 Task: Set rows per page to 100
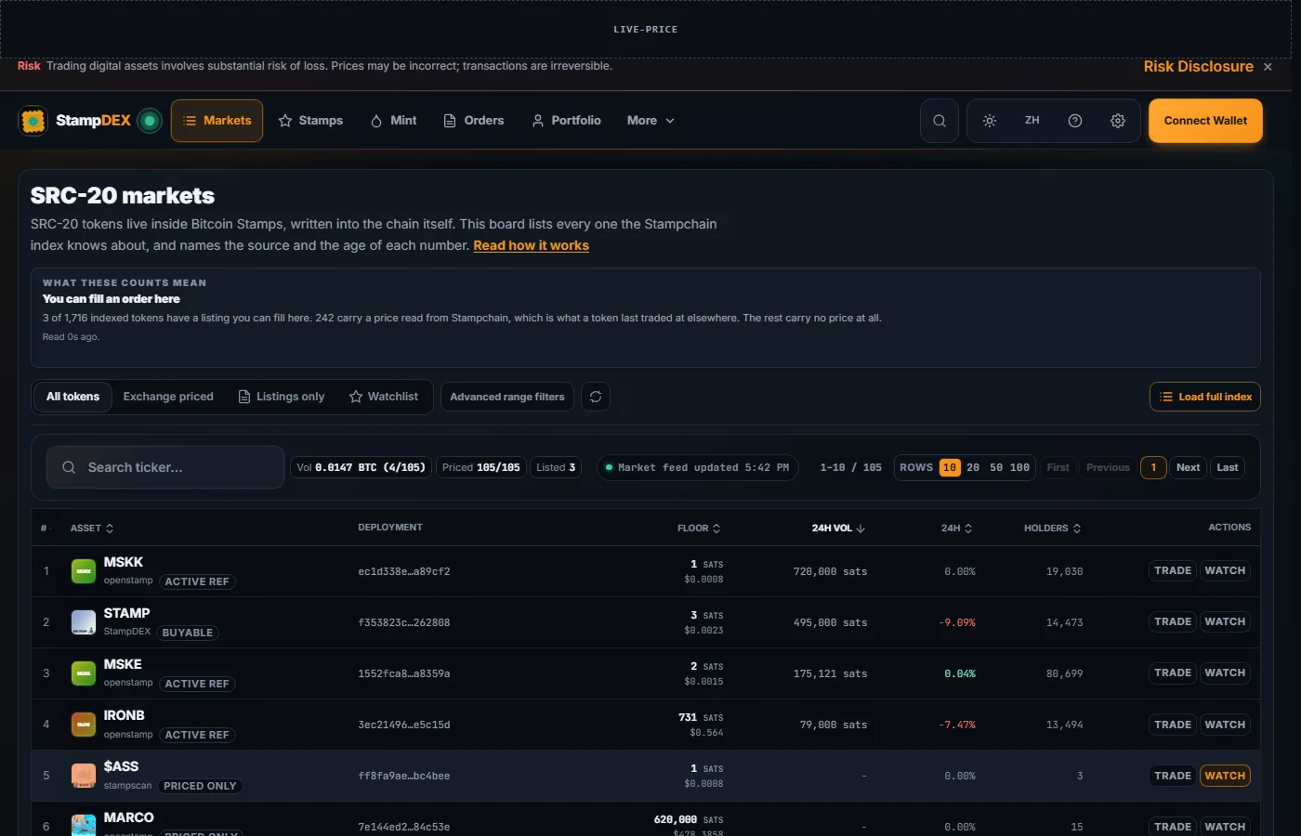click(x=1019, y=468)
